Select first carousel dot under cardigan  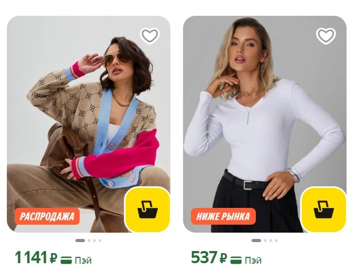point(80,241)
